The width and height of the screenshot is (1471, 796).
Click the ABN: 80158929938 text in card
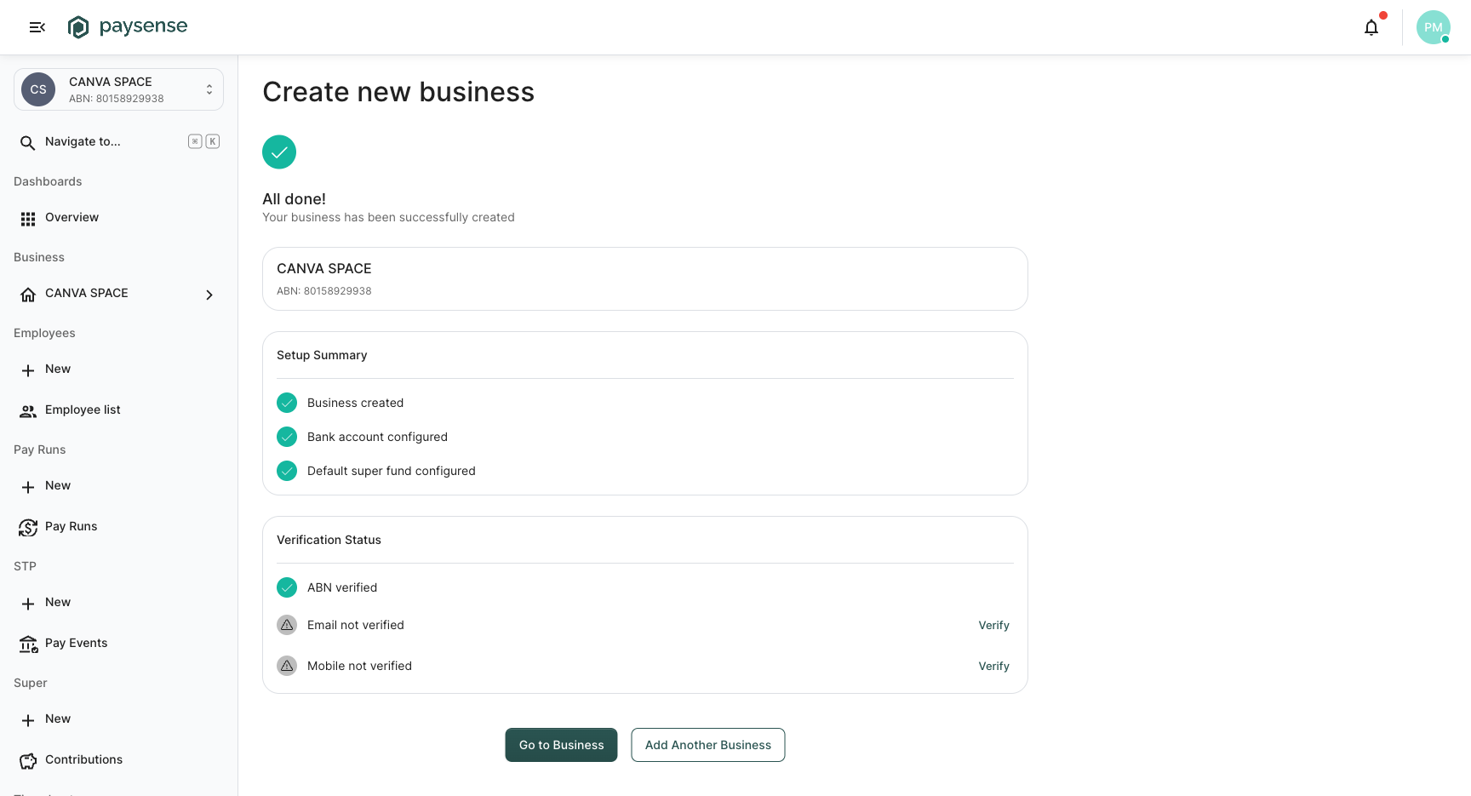(x=324, y=291)
